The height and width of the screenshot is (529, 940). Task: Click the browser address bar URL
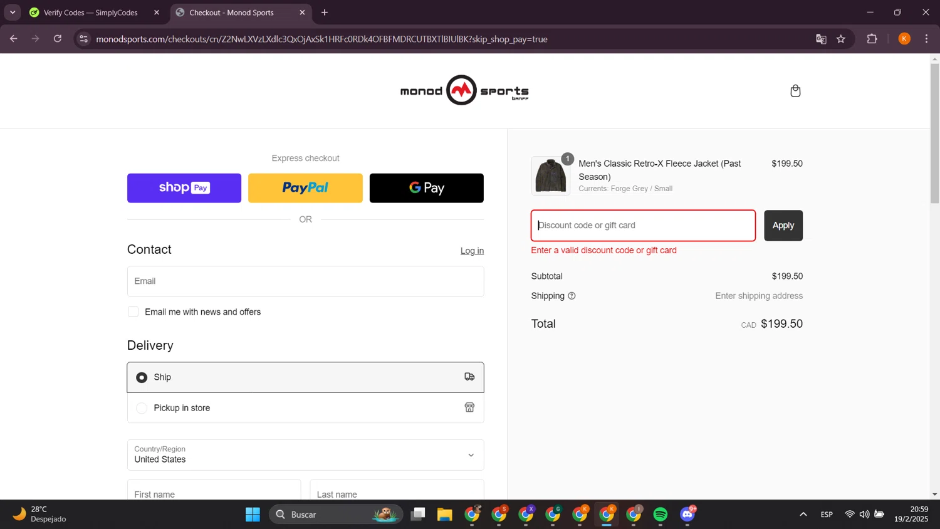(321, 39)
